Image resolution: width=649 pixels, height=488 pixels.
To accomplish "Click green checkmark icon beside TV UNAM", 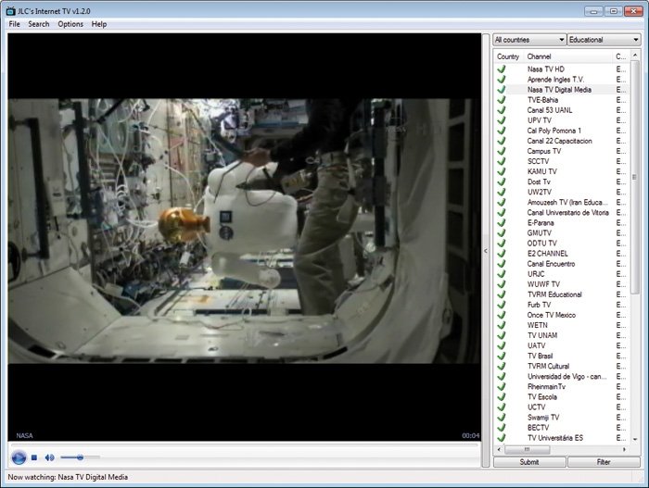I will pyautogui.click(x=502, y=335).
